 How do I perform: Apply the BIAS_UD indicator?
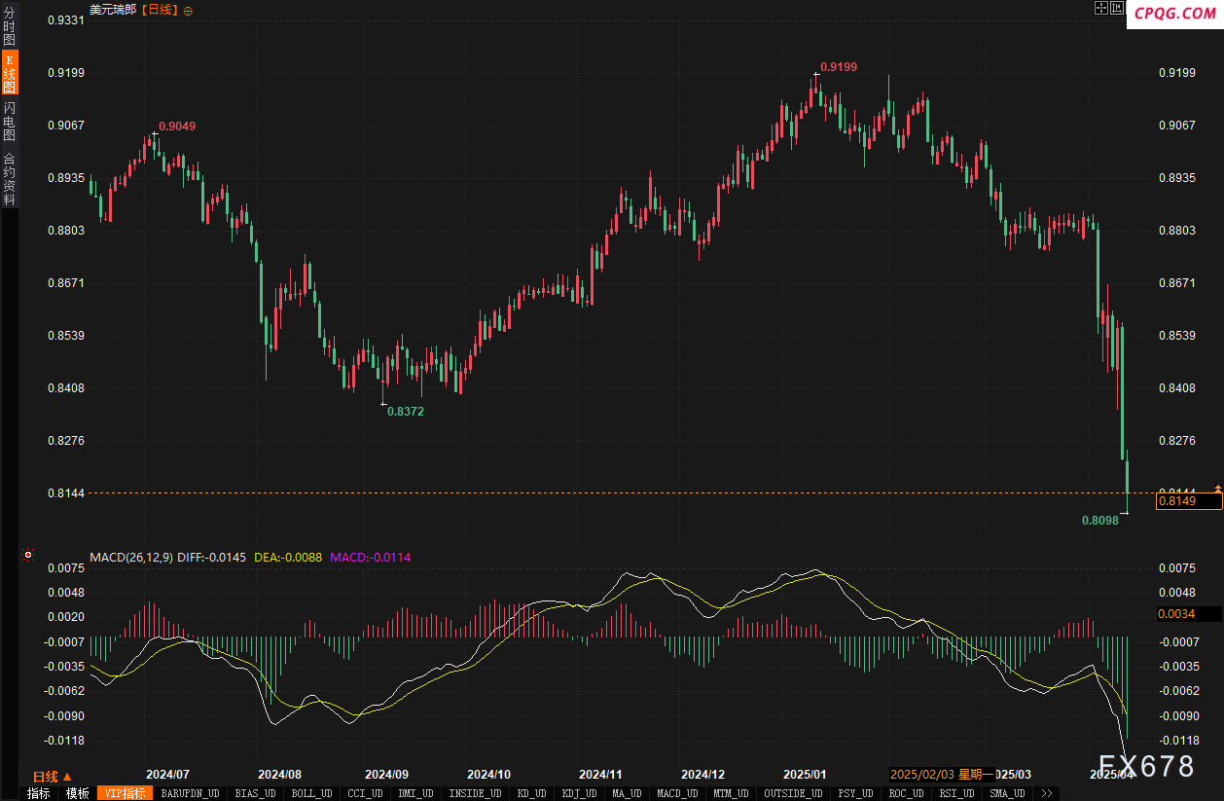(256, 793)
